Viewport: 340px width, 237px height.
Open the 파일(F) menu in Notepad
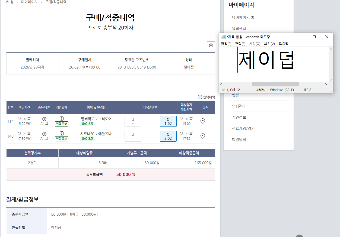[226, 44]
